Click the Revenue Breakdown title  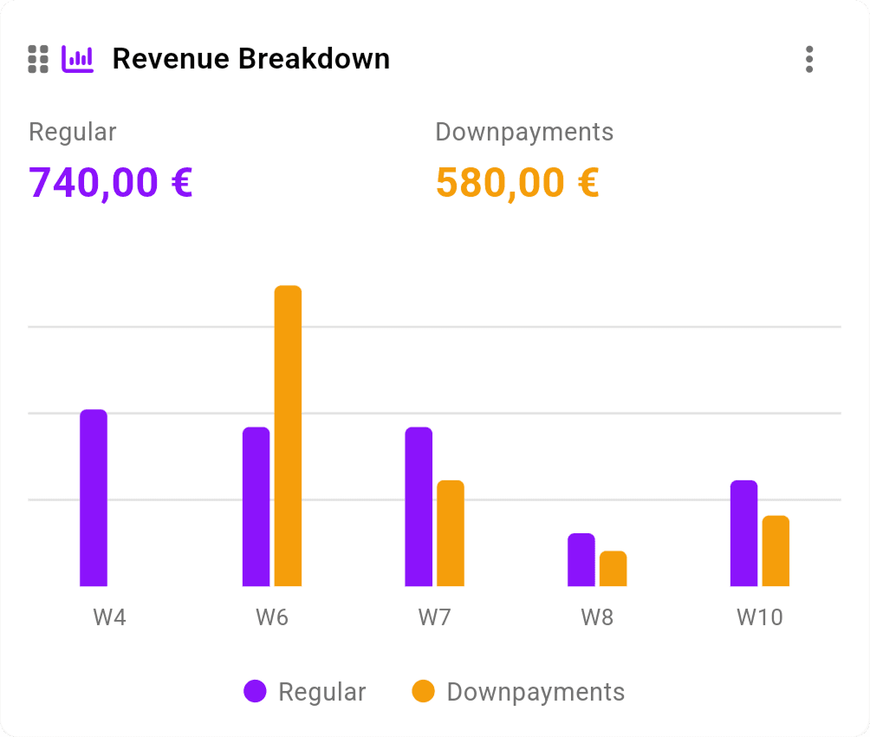pos(251,58)
